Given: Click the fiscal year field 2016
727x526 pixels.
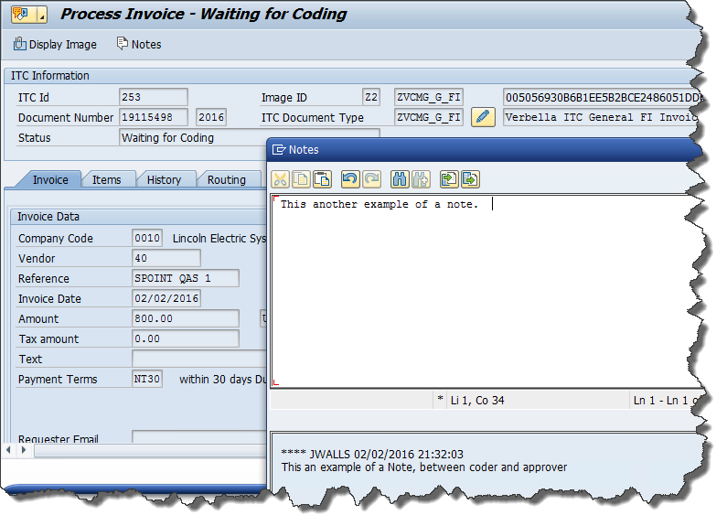Looking at the screenshot, I should click(211, 117).
